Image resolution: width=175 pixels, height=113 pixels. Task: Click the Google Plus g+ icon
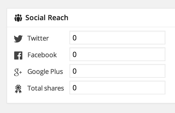pos(18,72)
